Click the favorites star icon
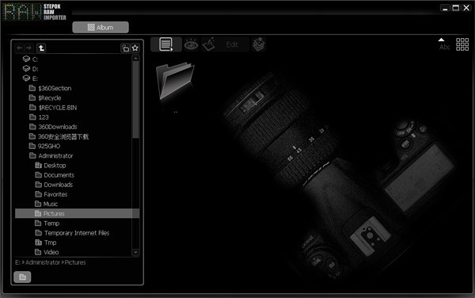 (x=135, y=48)
